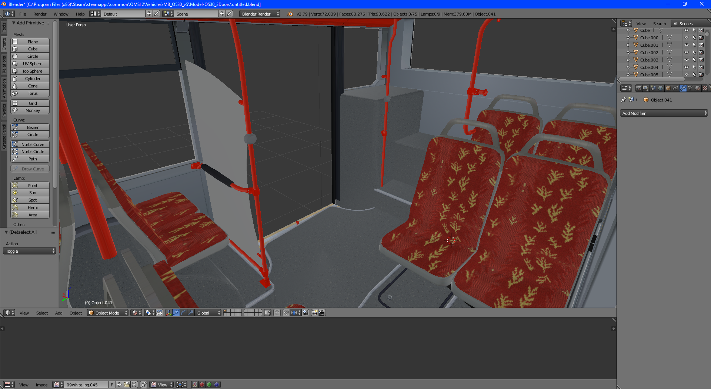
Task: Open the Modifiers wrench tab
Action: [683, 88]
